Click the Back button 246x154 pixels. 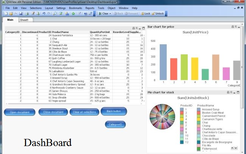[114, 111]
